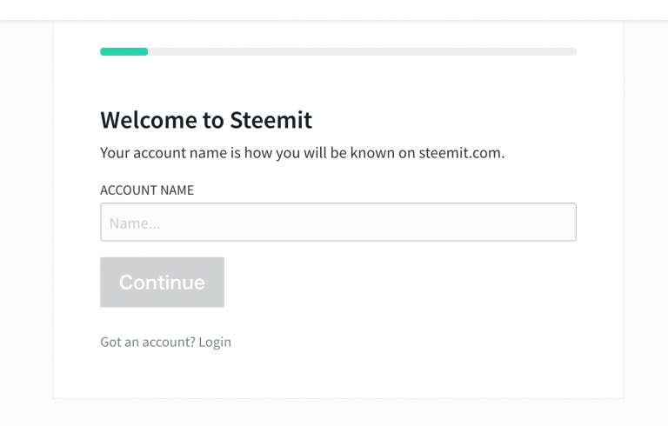Click the "Welcome to Steemit" heading

[206, 120]
